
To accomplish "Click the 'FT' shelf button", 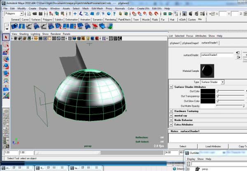I will [x=95, y=26].
